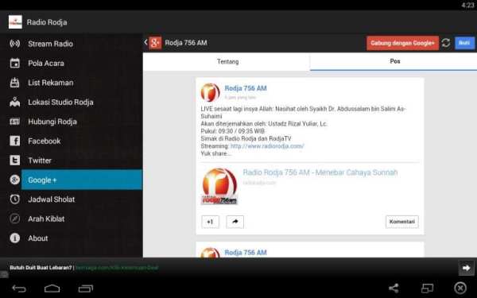Image resolution: width=477 pixels, height=298 pixels.
Task: Tap the Radio Rodja app logo
Action: coord(15,22)
